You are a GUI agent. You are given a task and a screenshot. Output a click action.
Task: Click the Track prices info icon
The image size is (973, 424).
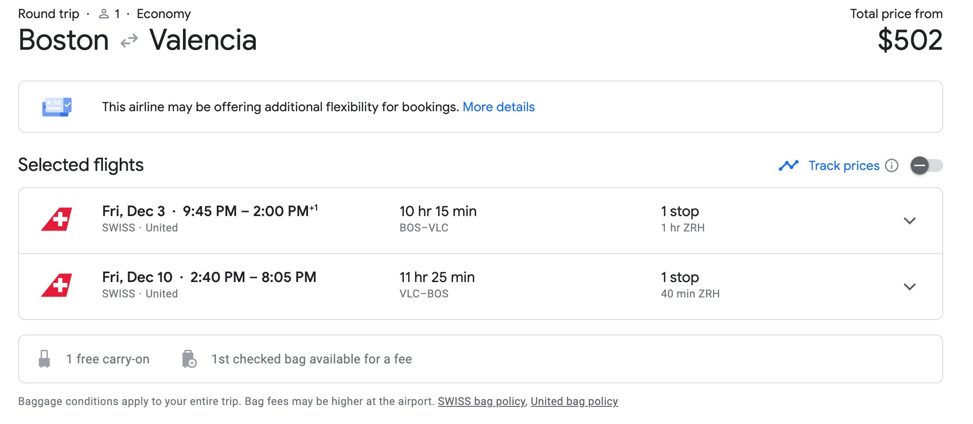892,166
